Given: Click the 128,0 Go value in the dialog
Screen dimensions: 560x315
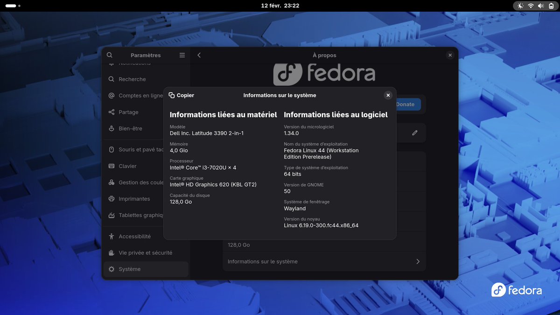Looking at the screenshot, I should (181, 202).
